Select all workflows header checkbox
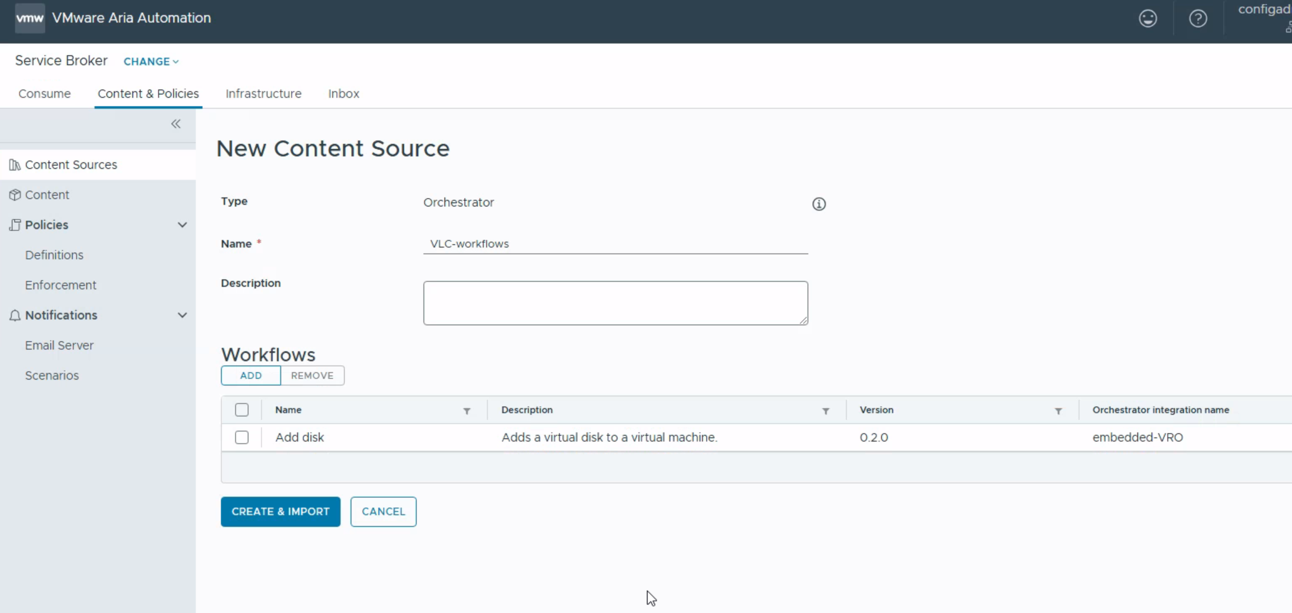 pyautogui.click(x=242, y=410)
